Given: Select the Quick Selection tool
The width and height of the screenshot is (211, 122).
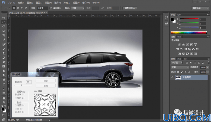Looking at the screenshot, I should pos(4,31).
